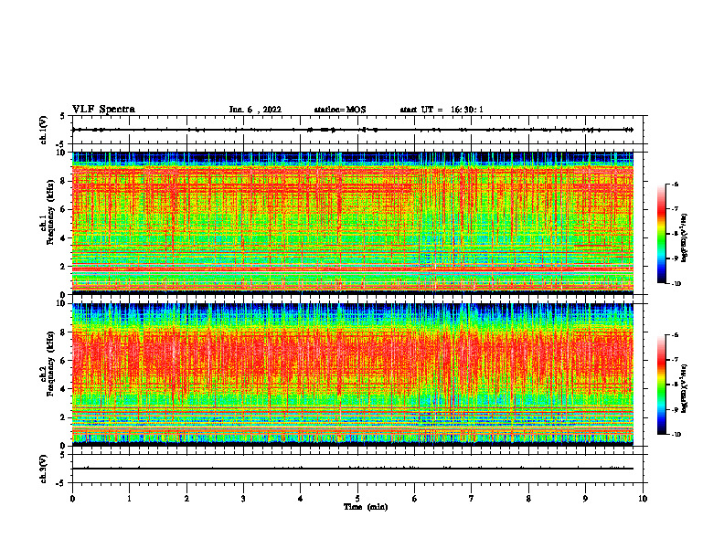Click the "station=MOS" header text

coord(340,110)
